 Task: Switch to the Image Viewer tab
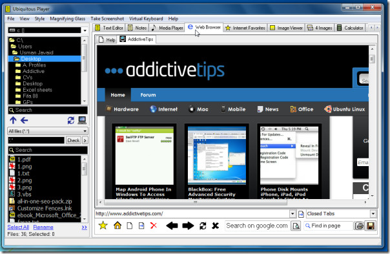286,28
